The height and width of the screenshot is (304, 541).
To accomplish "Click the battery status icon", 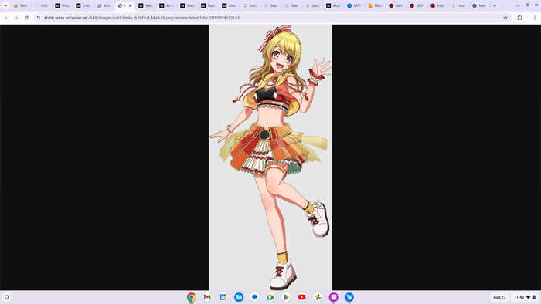I will [x=535, y=297].
